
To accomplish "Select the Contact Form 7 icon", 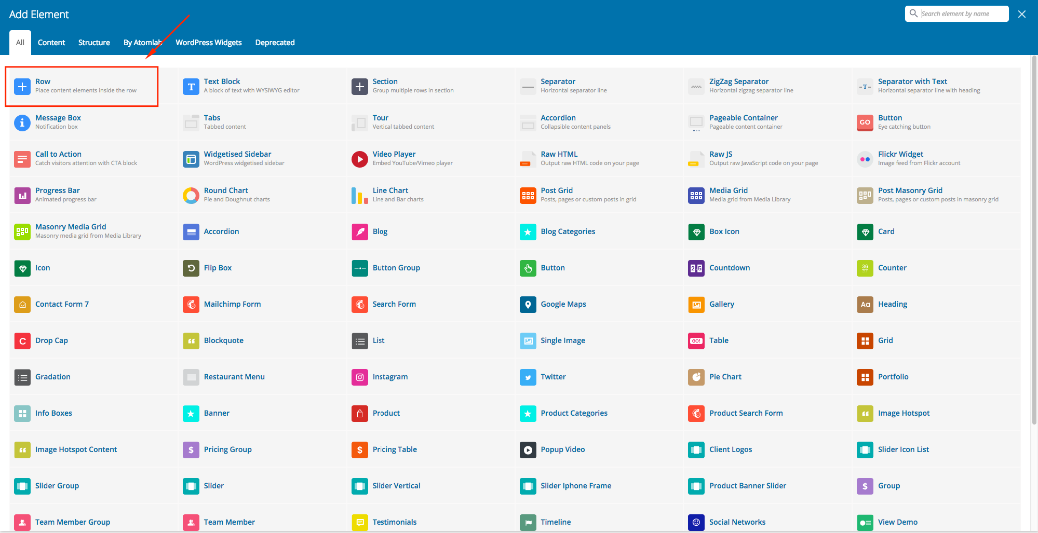I will click(22, 304).
